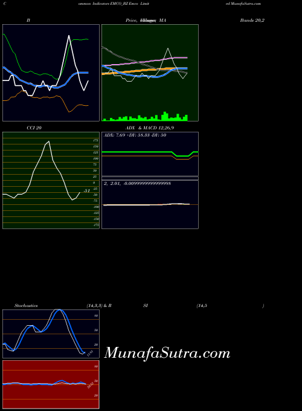Click the 'ADX: 7.69 +DY: 58.33 -DY: 50' readout
302x411 pixels.
pyautogui.click(x=135, y=135)
